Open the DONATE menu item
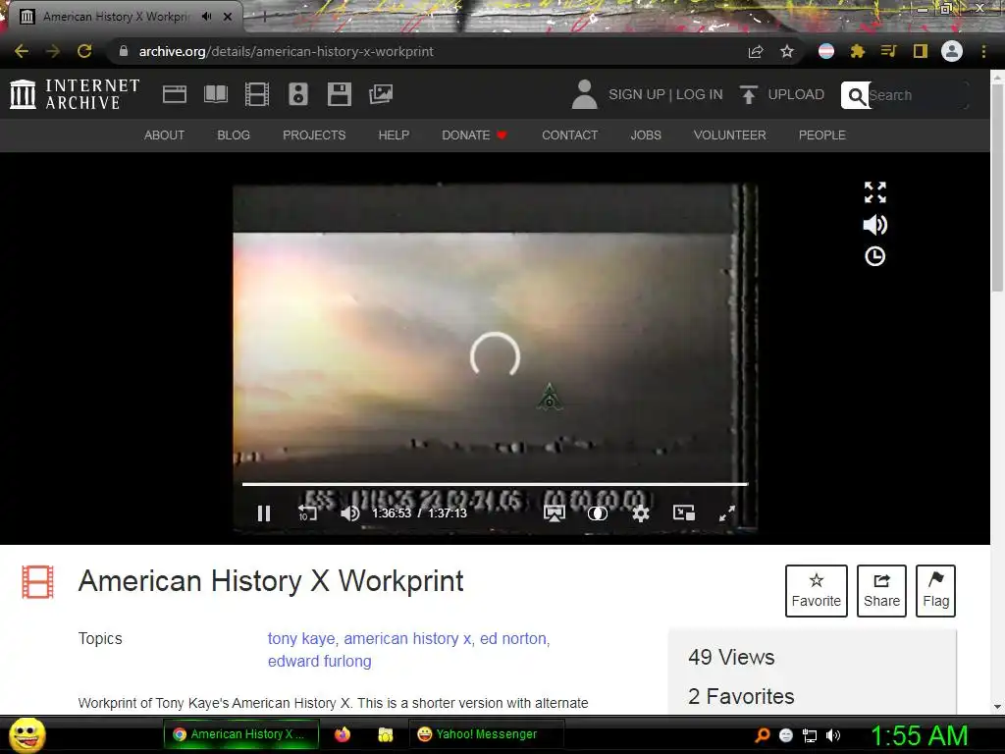 coord(474,135)
